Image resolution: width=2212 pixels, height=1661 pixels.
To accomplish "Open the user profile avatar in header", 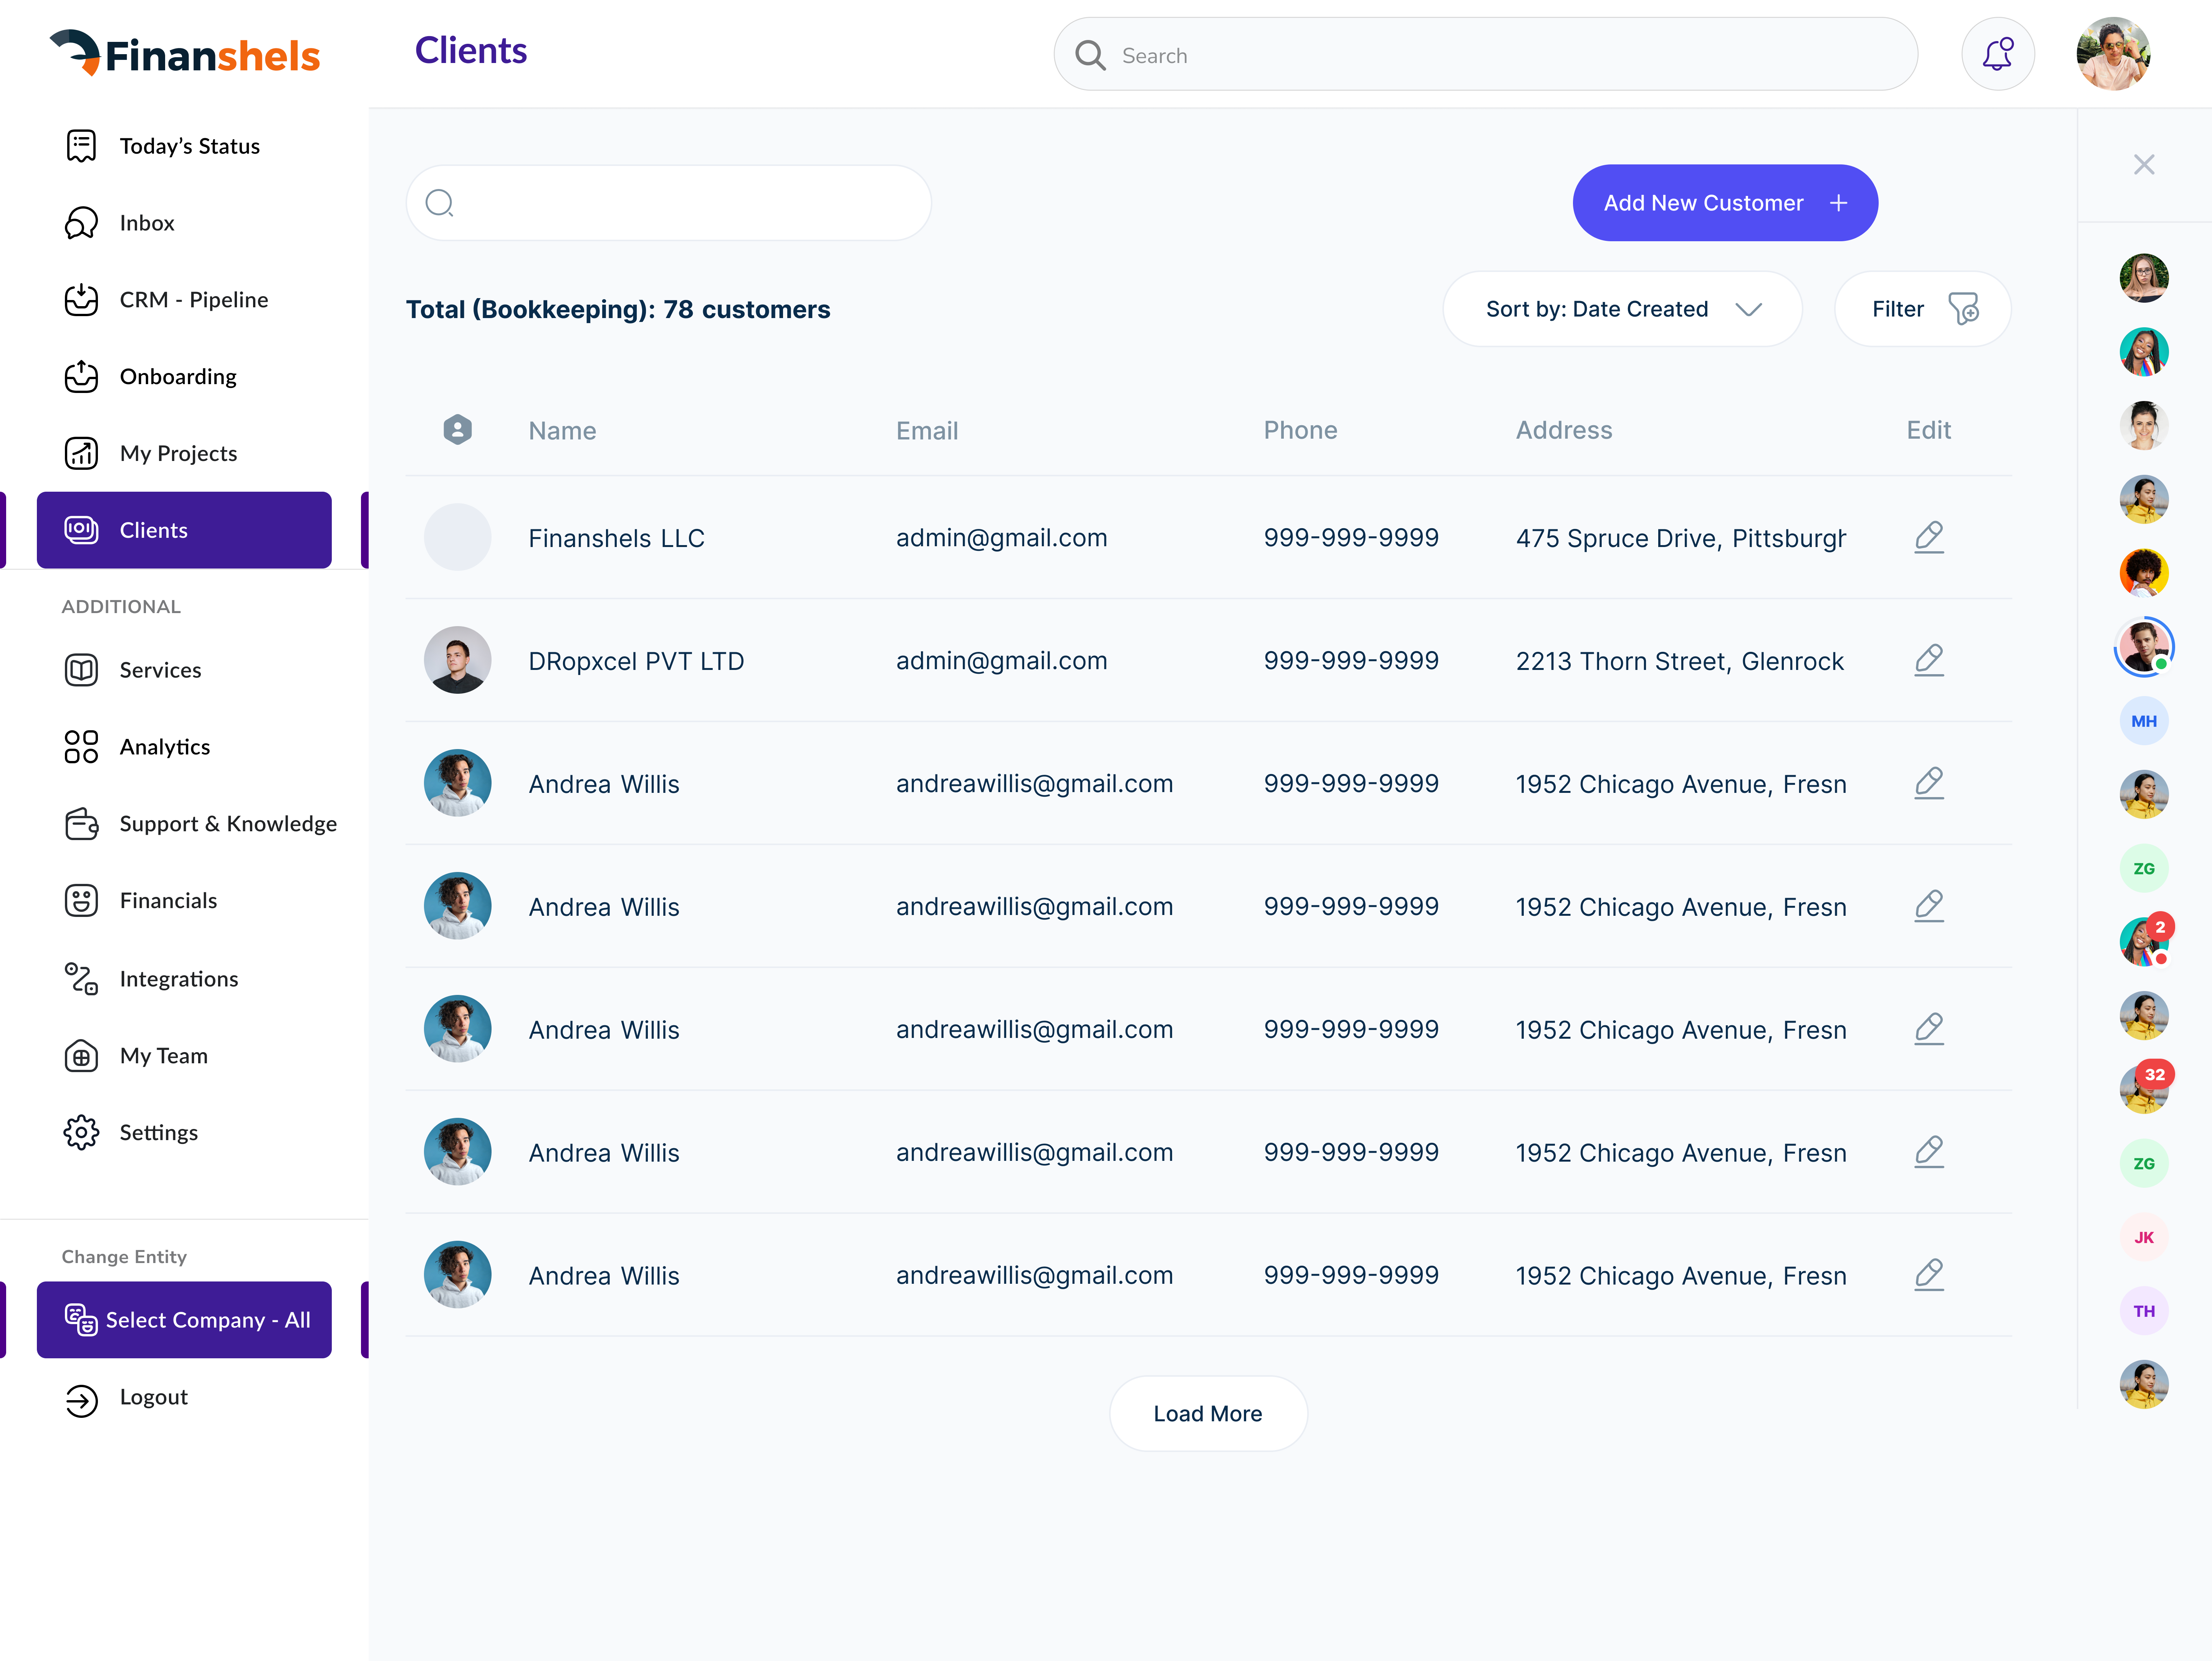I will pyautogui.click(x=2112, y=55).
